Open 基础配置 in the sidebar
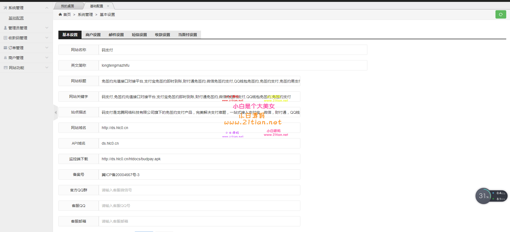This screenshot has height=232, width=510. (x=16, y=18)
